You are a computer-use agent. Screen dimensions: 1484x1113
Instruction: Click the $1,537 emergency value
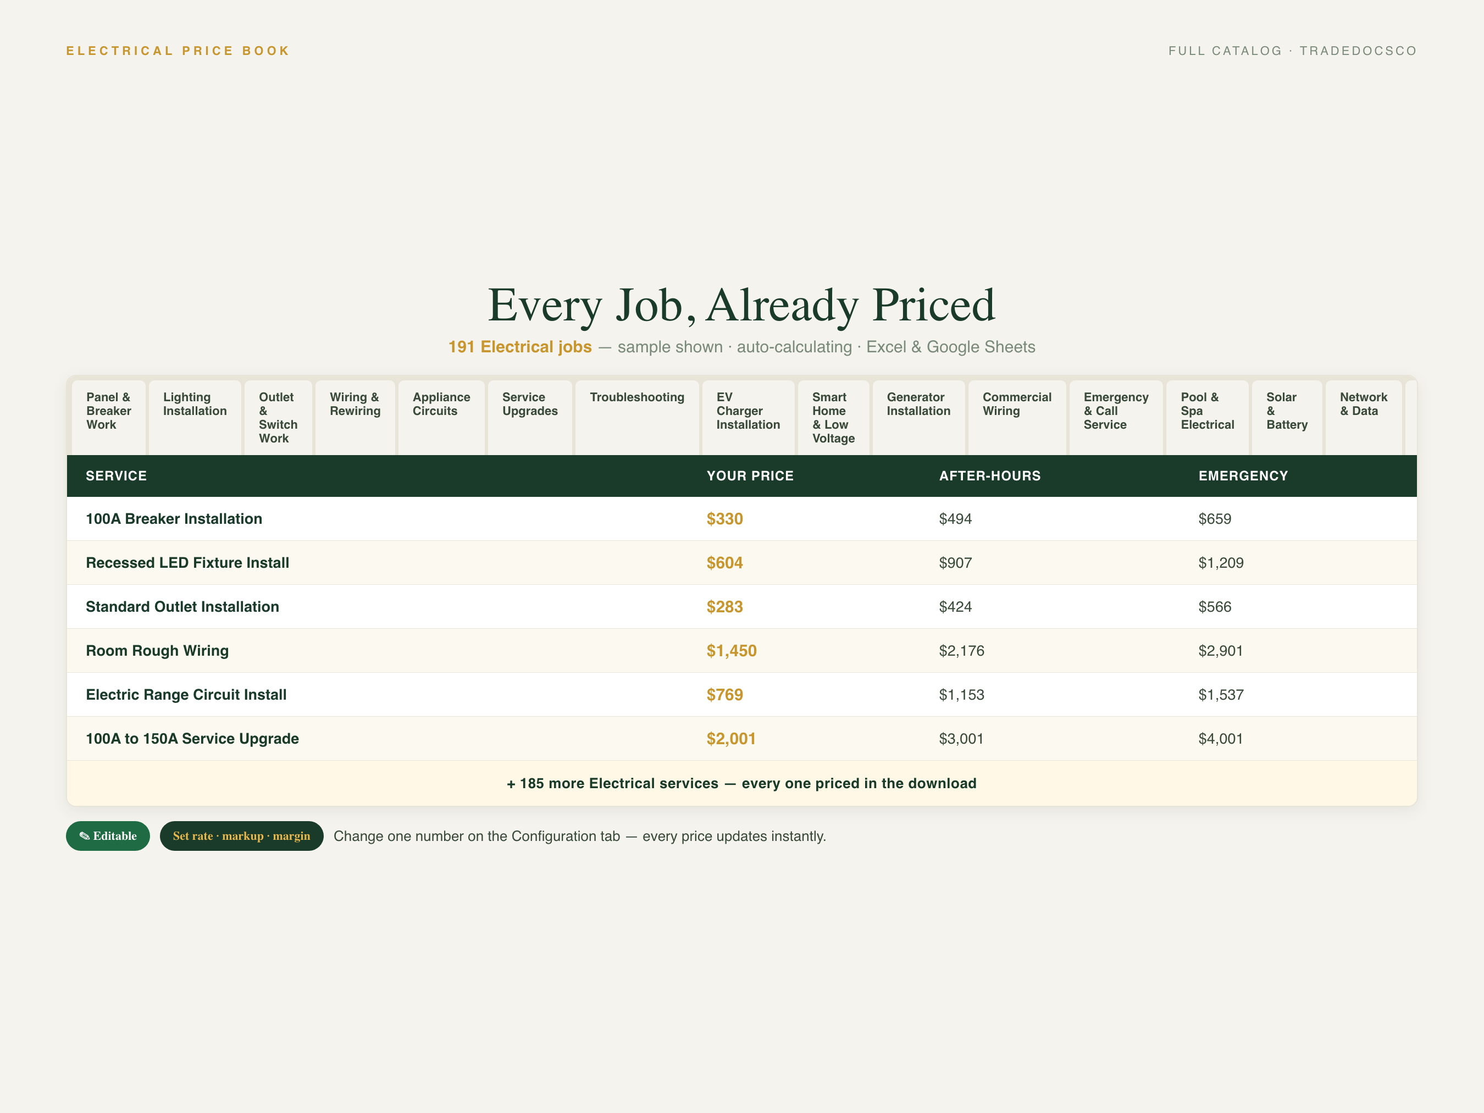point(1221,694)
